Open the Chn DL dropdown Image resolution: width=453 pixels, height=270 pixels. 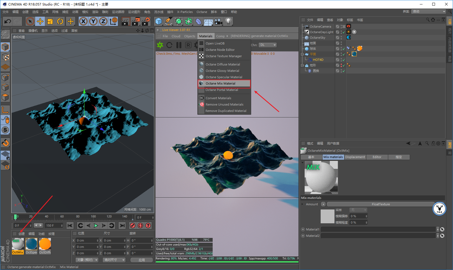pyautogui.click(x=267, y=45)
